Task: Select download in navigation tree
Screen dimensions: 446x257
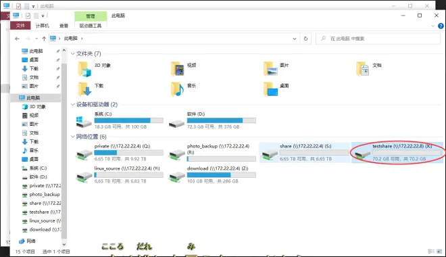Action: [x=45, y=230]
